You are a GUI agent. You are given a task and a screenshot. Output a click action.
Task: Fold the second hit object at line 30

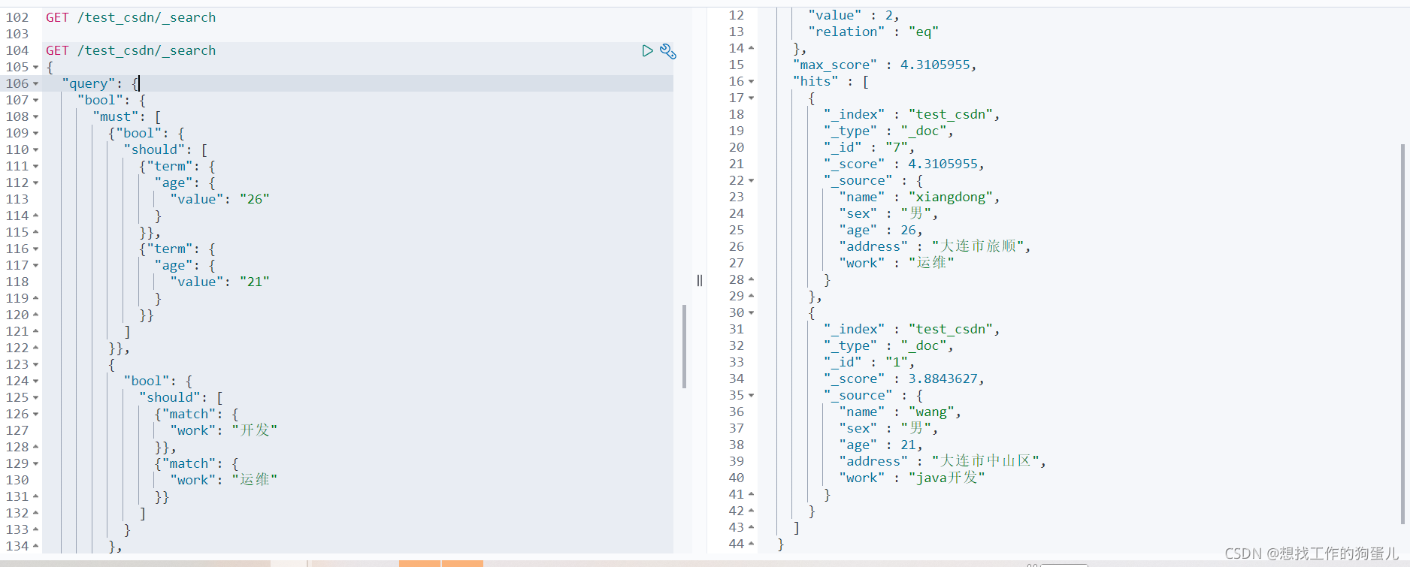(x=751, y=313)
